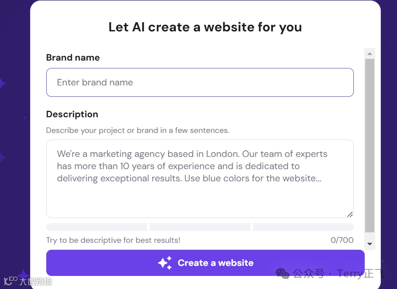Viewport: 397px width, 289px height.
Task: Click the WeChat icon watermark
Action: (283, 274)
